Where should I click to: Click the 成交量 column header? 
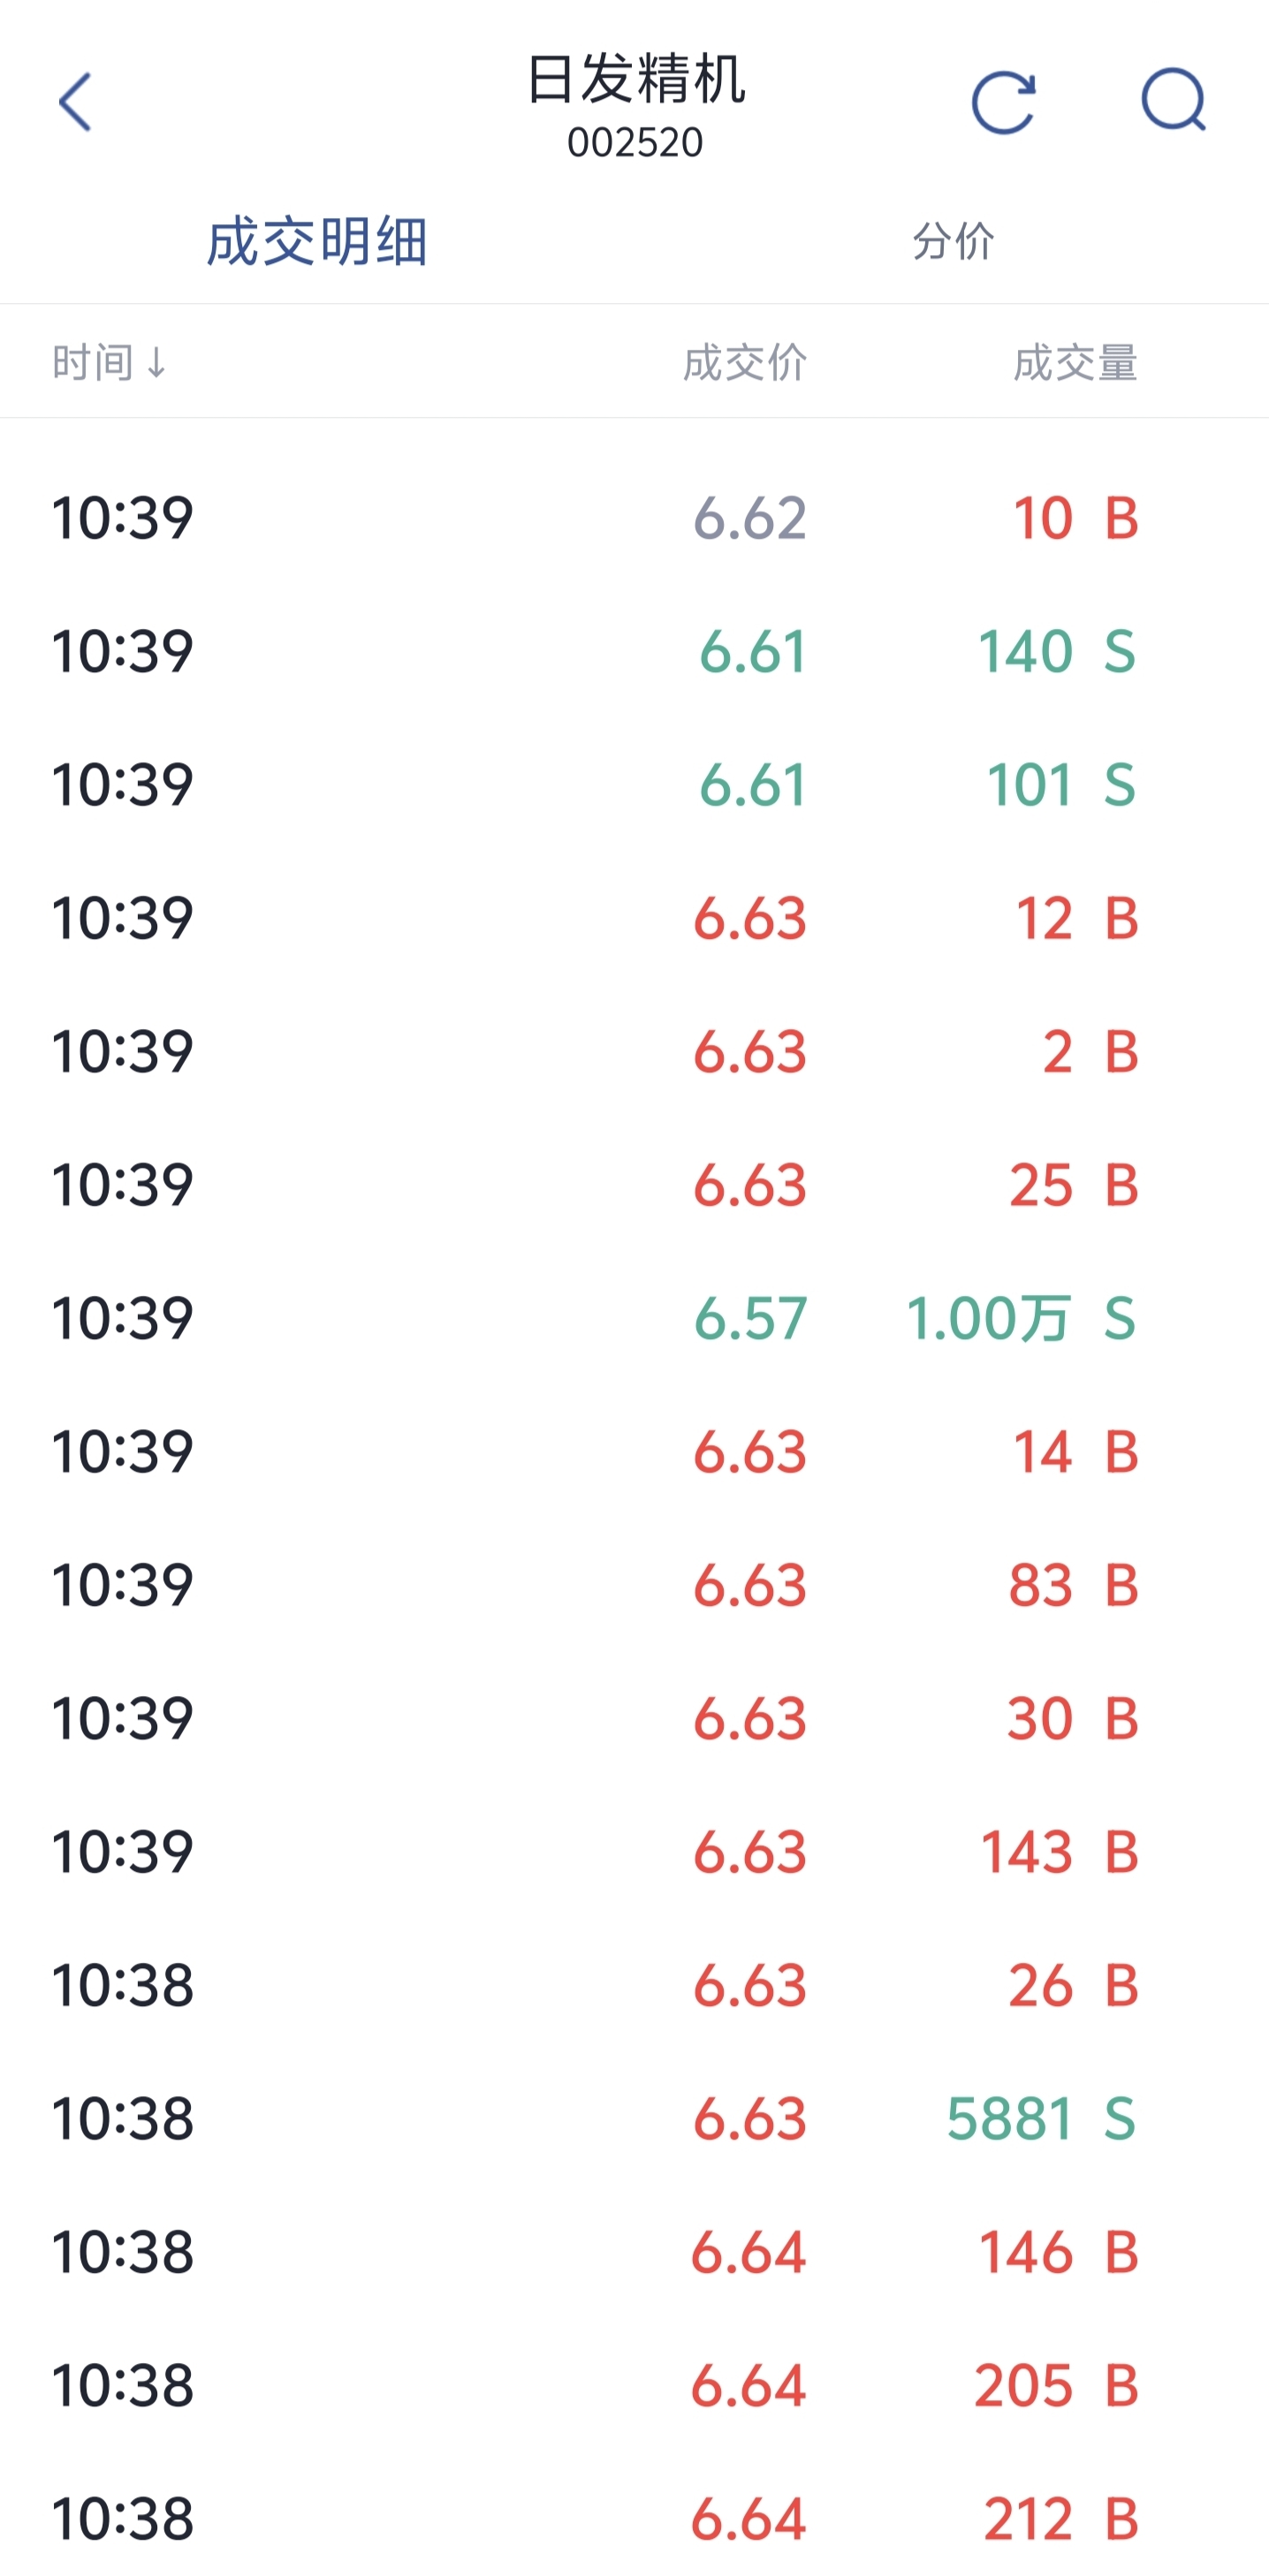(1075, 363)
